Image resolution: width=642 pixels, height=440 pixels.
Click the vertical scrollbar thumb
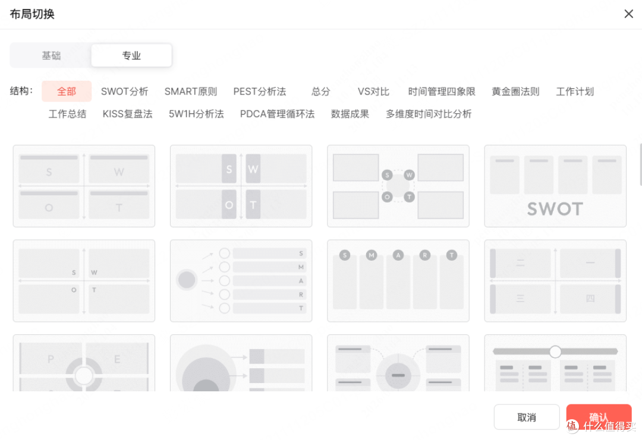640,164
